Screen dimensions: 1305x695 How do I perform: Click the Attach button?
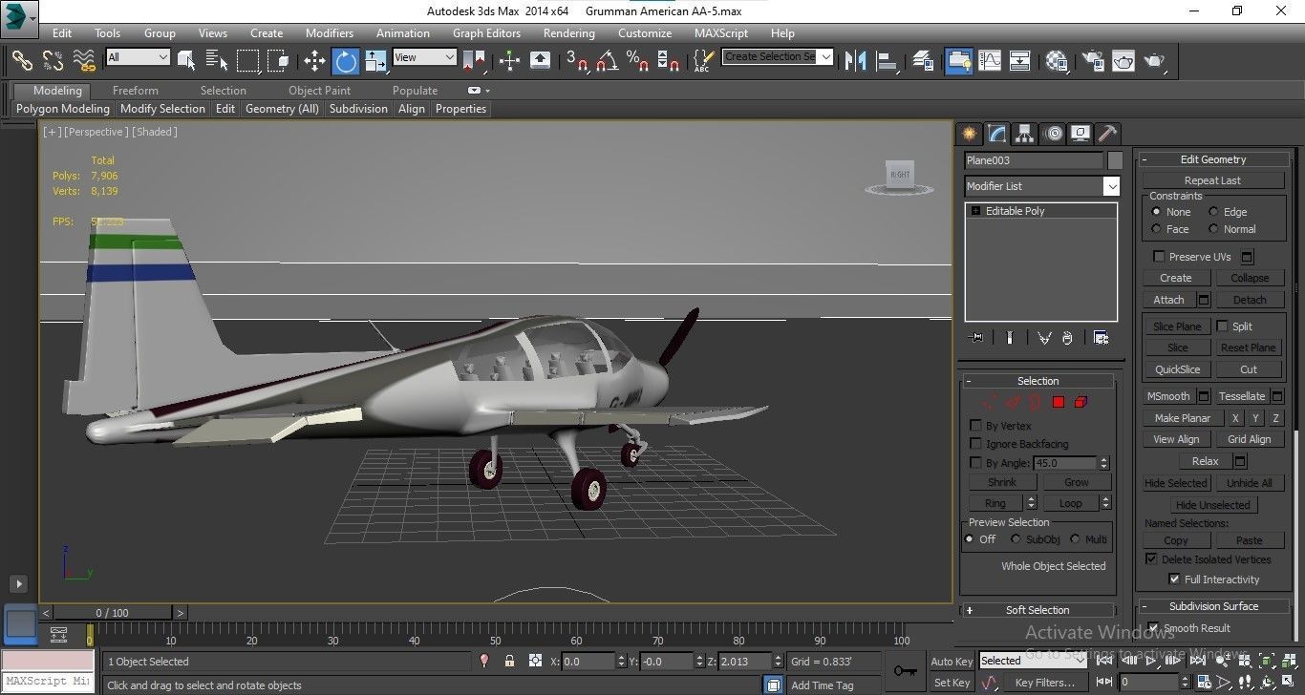[x=1168, y=300]
